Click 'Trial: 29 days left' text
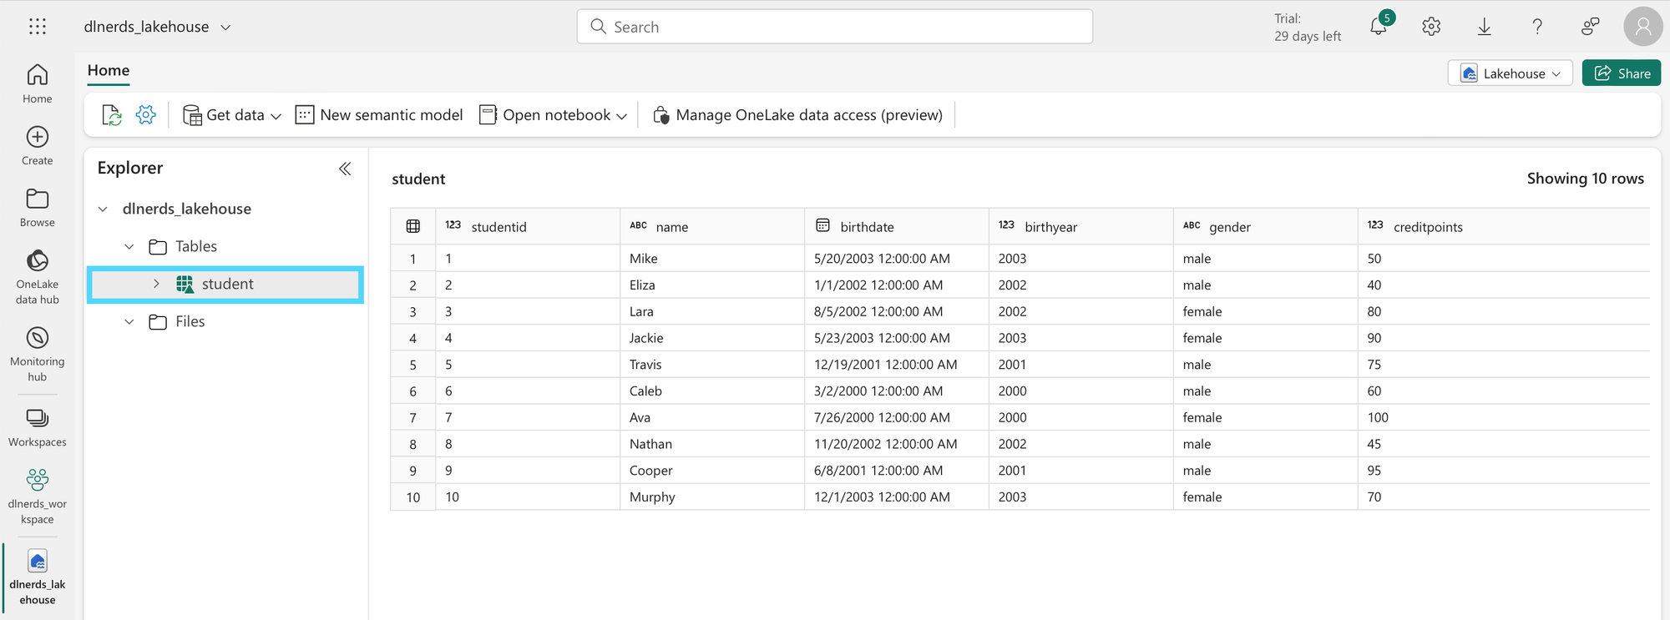1670x620 pixels. point(1308,28)
